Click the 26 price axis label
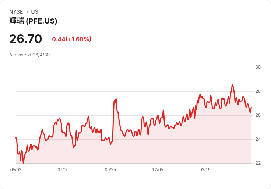 258,115
